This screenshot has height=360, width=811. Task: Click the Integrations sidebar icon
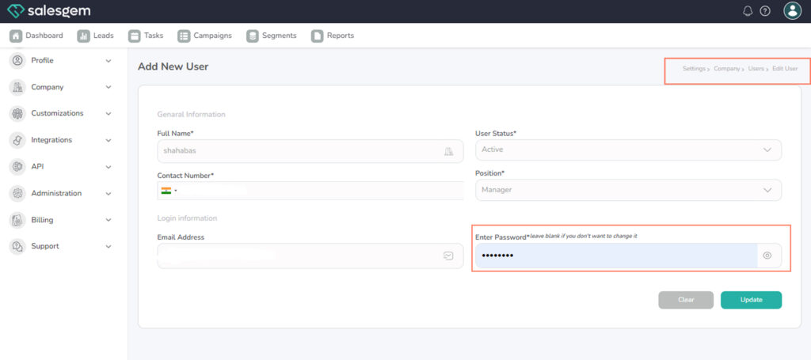point(17,140)
